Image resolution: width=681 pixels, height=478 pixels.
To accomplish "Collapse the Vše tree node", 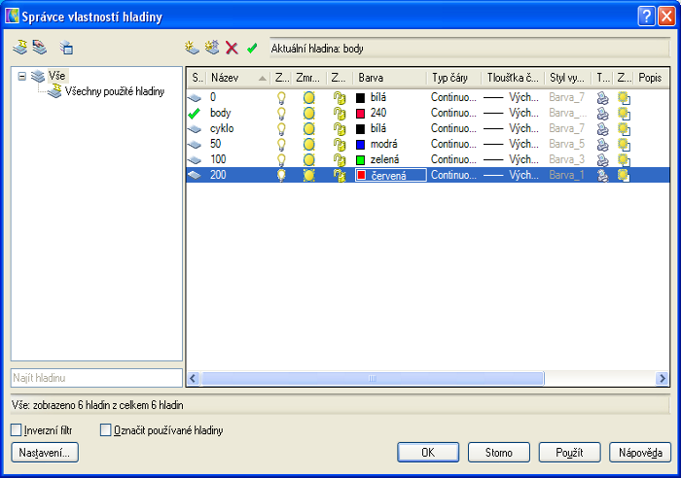I will tap(21, 77).
